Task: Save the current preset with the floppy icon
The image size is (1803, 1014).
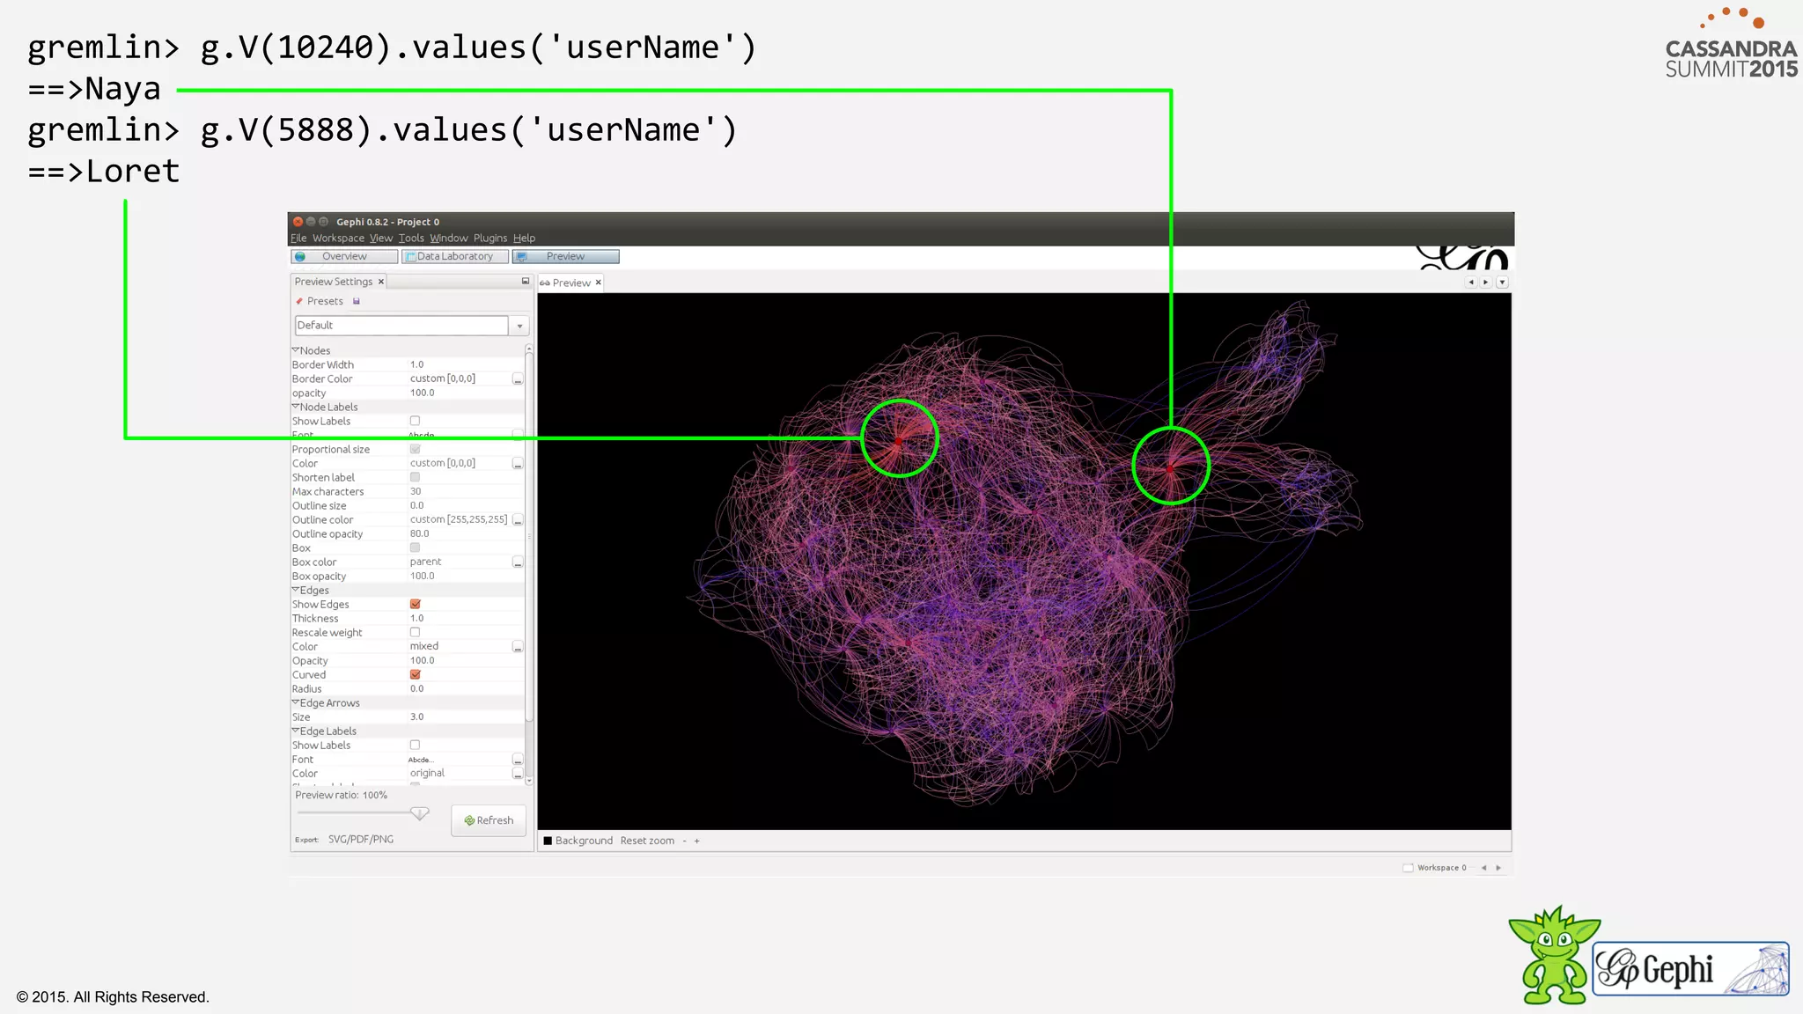Action: 357,301
